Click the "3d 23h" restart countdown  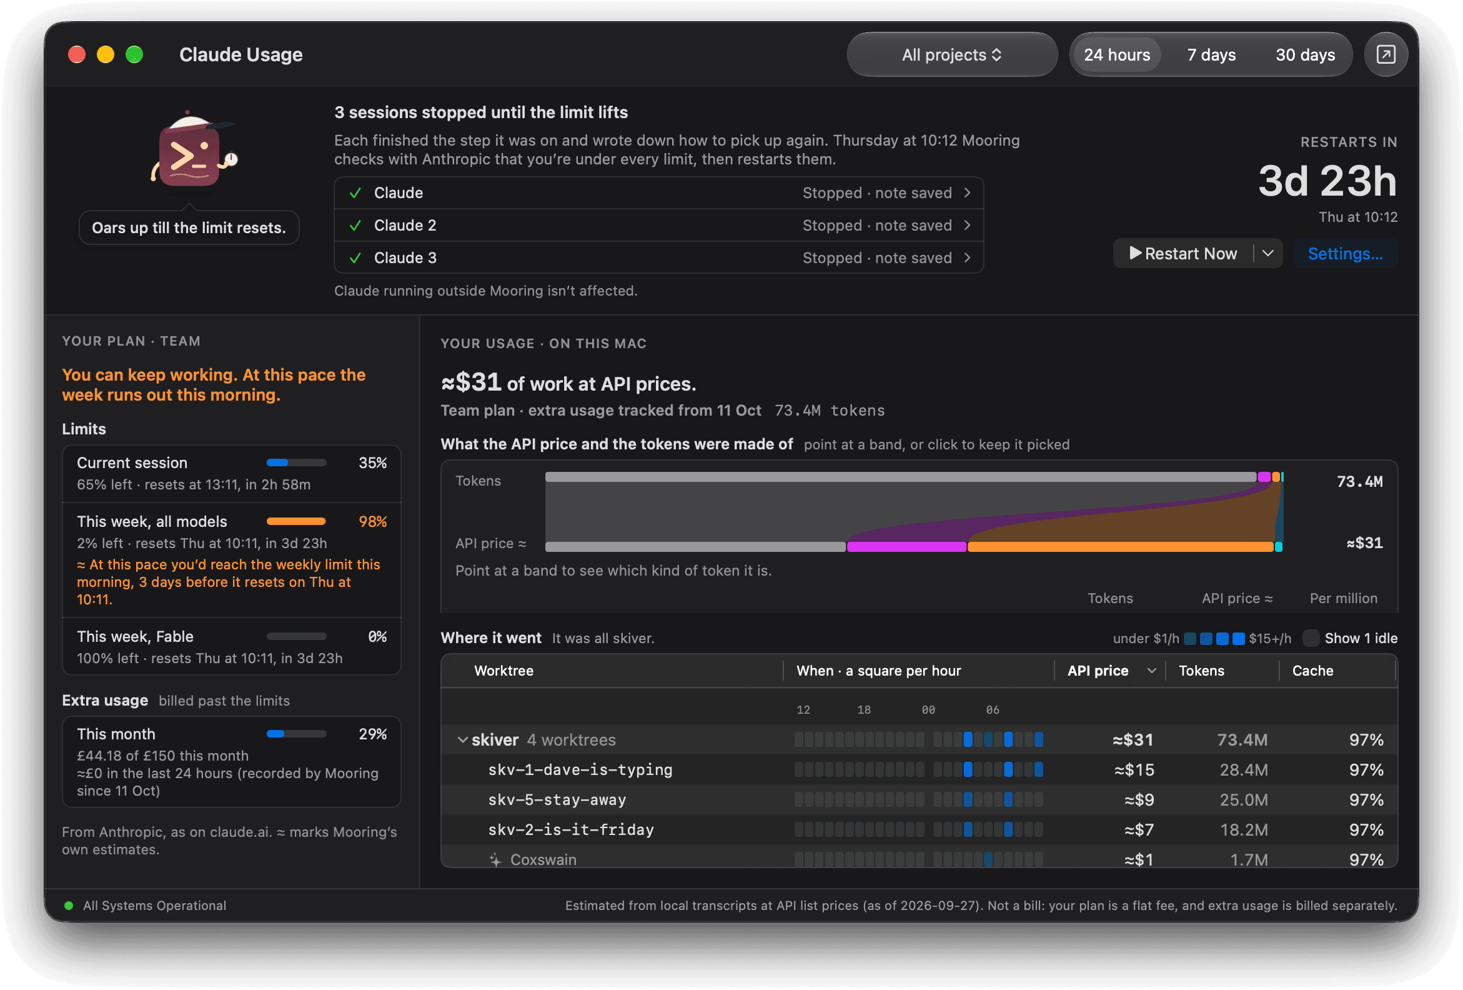(x=1327, y=181)
